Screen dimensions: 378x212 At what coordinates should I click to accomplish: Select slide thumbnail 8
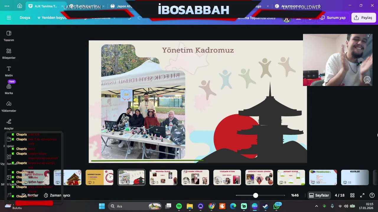pos(259,177)
